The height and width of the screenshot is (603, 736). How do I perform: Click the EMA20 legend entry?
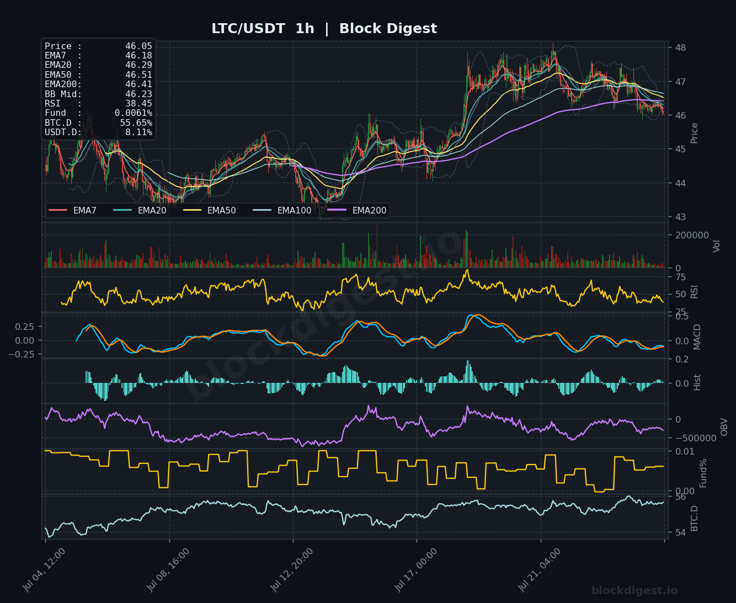click(140, 210)
